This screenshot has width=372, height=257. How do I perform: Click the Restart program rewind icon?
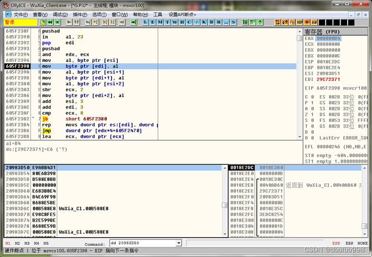pyautogui.click(x=50, y=22)
